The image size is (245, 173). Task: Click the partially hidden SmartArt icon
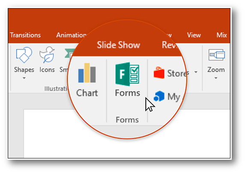[x=70, y=53]
